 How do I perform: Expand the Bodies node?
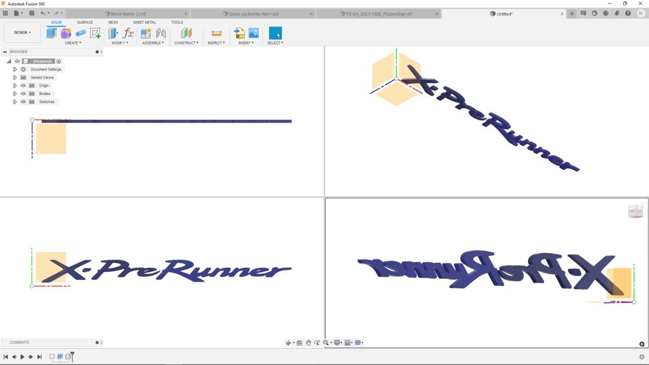point(15,94)
